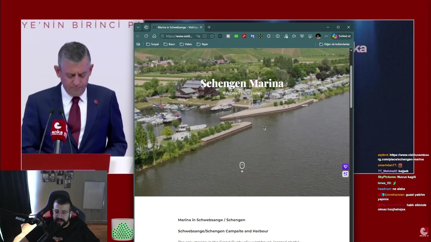Open the visitluxembourg link in chat
431x242 pixels.
[x=403, y=157]
